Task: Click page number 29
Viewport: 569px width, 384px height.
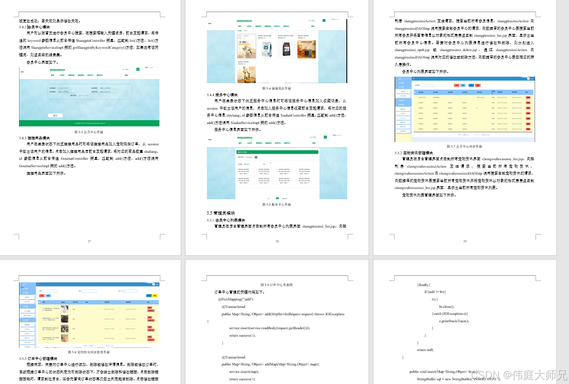Action: (x=465, y=241)
